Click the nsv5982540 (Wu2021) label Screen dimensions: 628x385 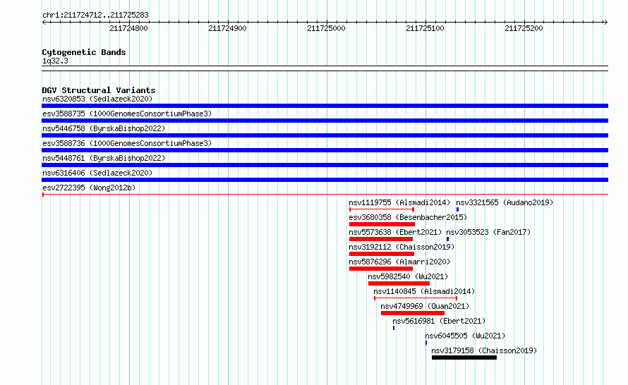click(x=408, y=276)
